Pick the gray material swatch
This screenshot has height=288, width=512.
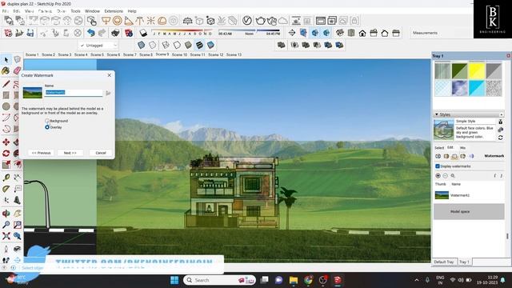click(494, 71)
